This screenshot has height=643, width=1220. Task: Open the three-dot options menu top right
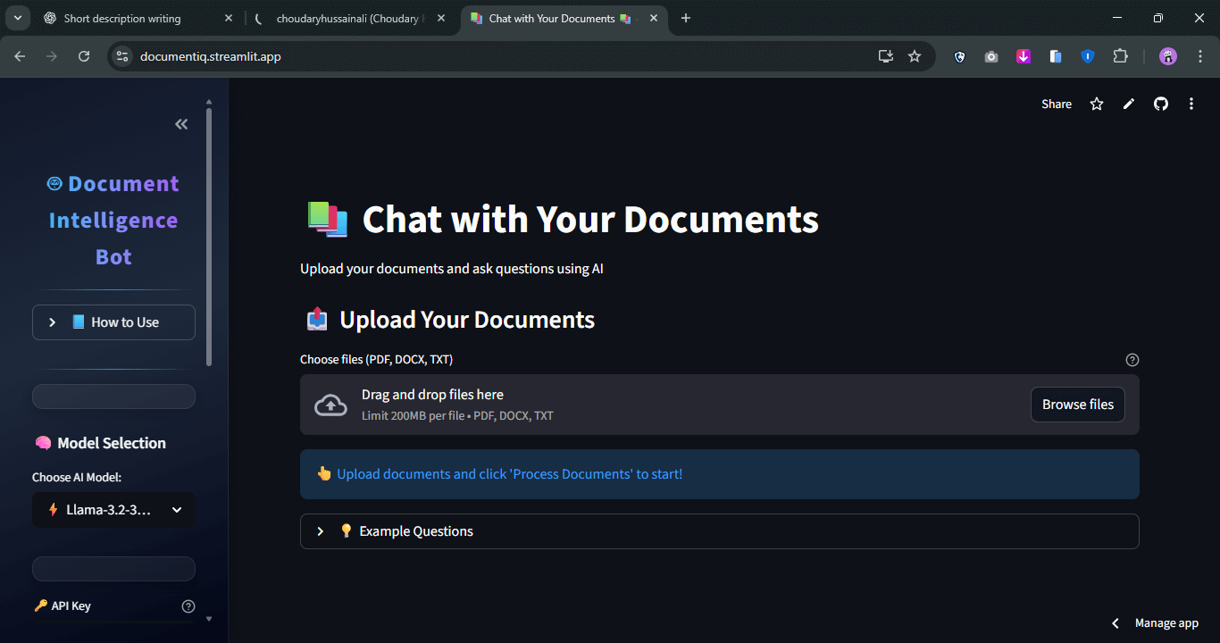[1191, 104]
